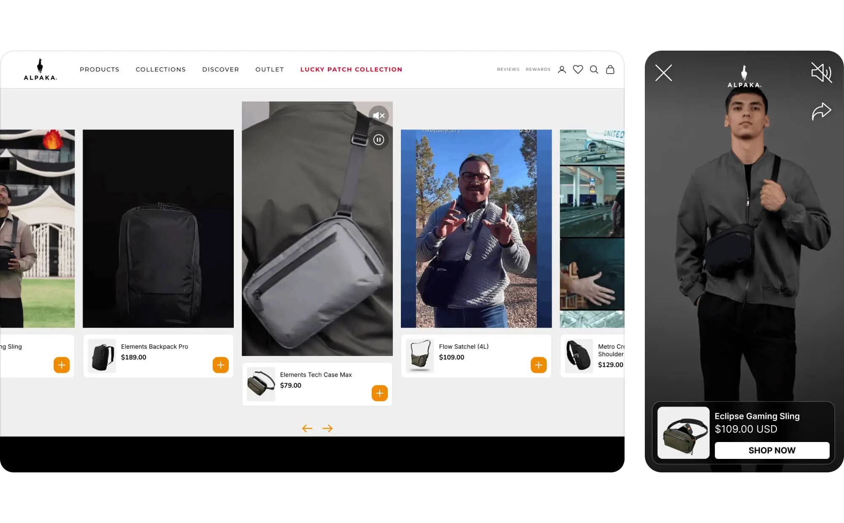844x523 pixels.
Task: Add Elements Backpack Pro with the plus icon
Action: tap(220, 365)
